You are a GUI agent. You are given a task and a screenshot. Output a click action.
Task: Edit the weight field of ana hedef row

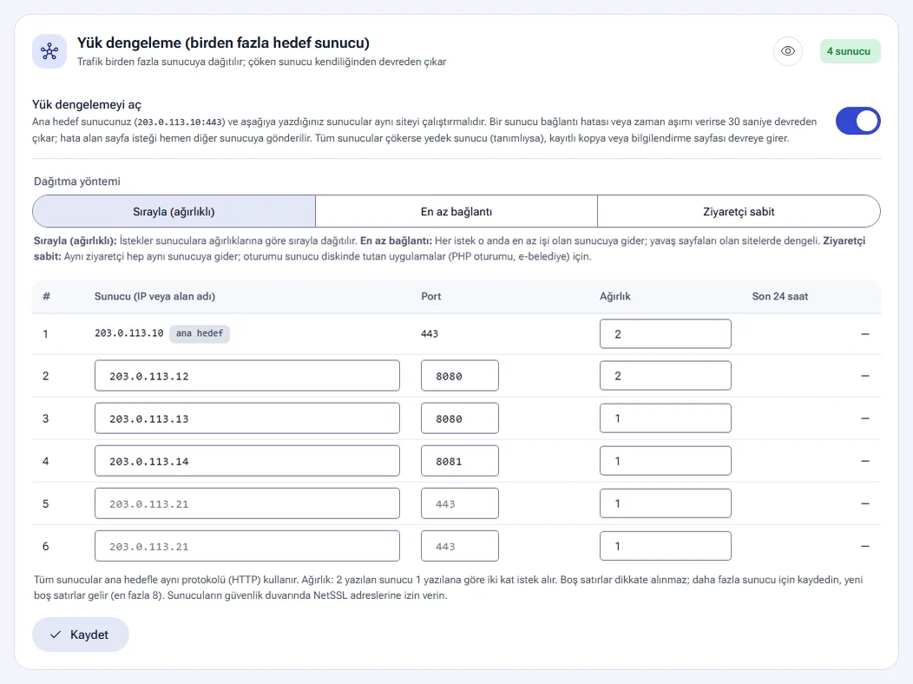[666, 334]
